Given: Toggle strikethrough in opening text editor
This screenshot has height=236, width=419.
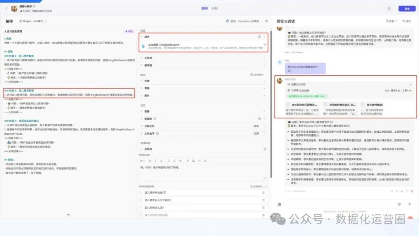Looking at the screenshot, I should click(161, 161).
